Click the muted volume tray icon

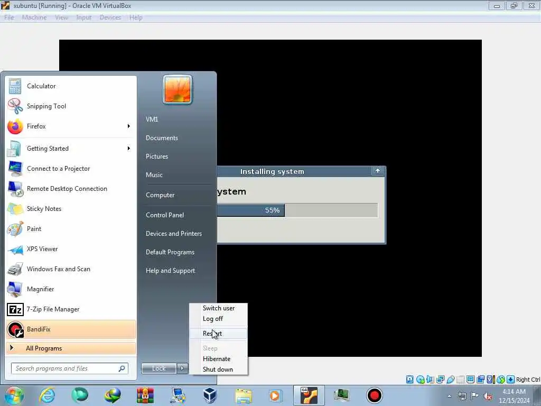tap(488, 396)
